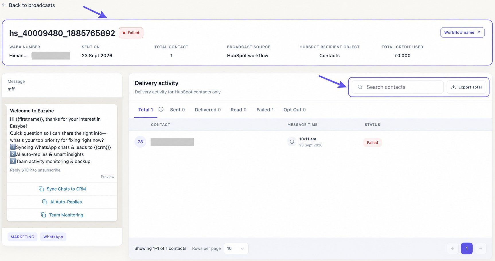Select page 1 in the pagination

click(467, 248)
